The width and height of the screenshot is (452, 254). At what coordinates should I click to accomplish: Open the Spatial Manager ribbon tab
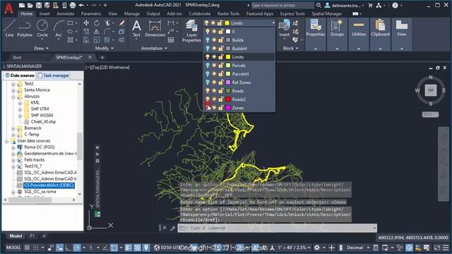326,13
